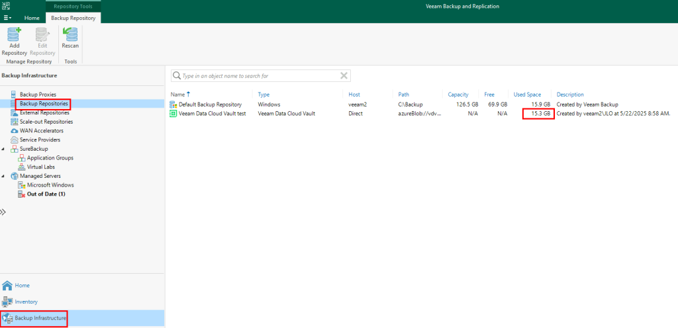678x328 pixels.
Task: Select Service Providers node
Action: click(40, 140)
